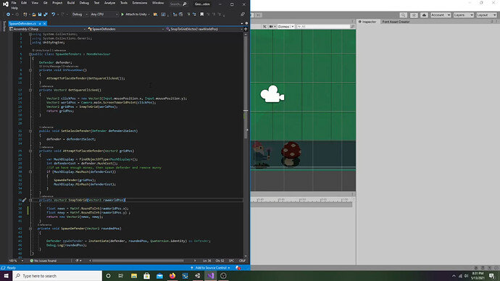
Task: Open the Debug configuration dropdown
Action: pos(80,14)
